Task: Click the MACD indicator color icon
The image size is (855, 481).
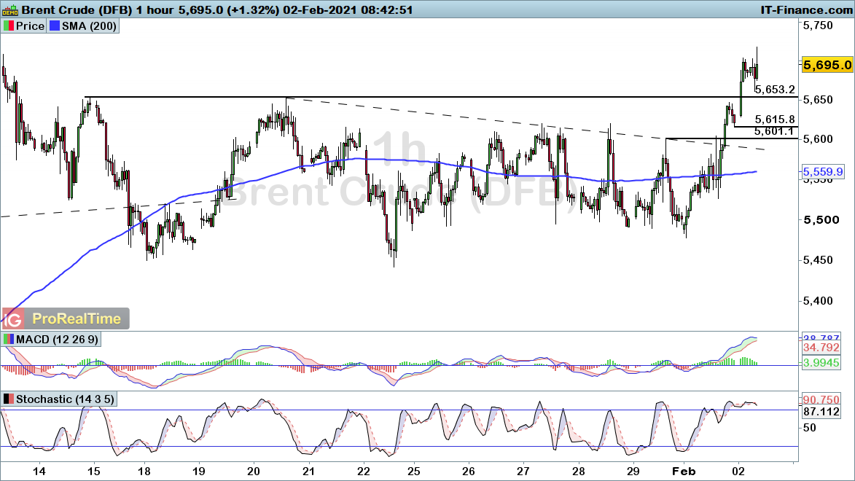Action: pos(9,339)
